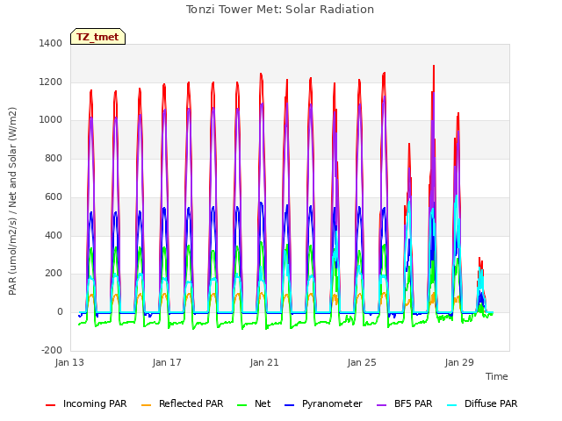This screenshot has height=421, width=562.
Task: Click the 800 y-axis tick label
Action: pos(54,158)
